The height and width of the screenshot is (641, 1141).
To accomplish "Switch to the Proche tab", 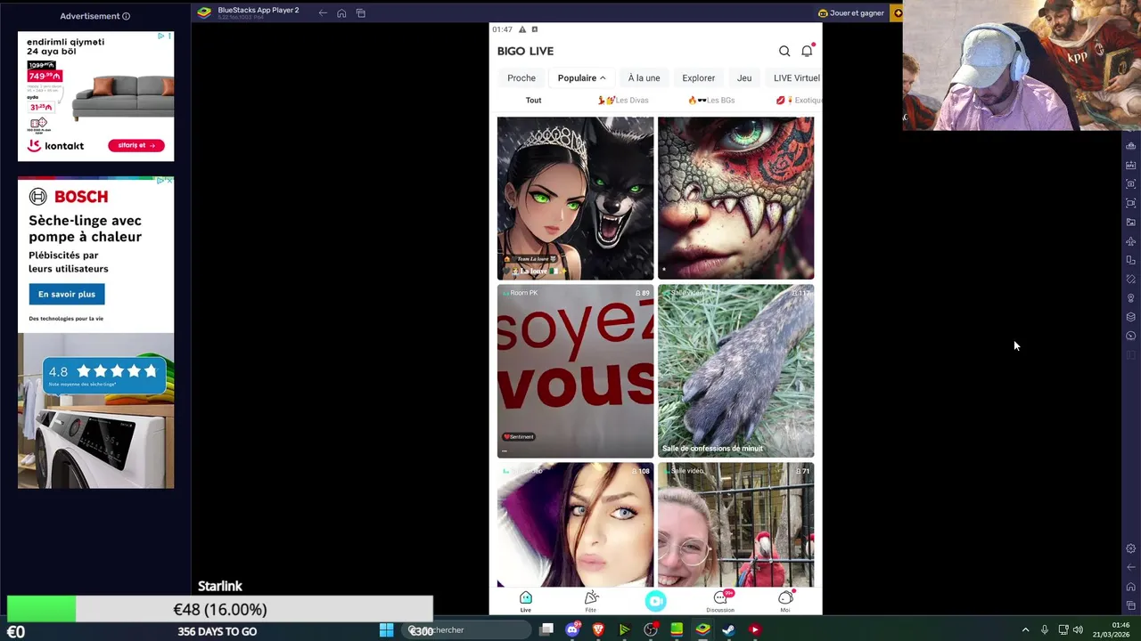I will pyautogui.click(x=521, y=78).
